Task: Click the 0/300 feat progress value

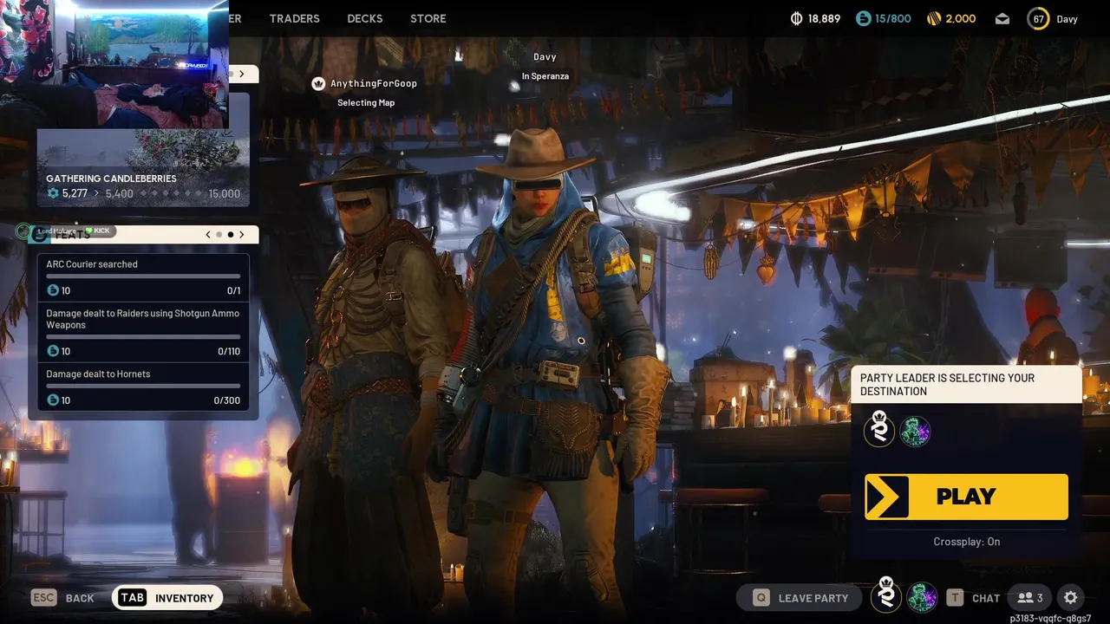Action: click(227, 400)
